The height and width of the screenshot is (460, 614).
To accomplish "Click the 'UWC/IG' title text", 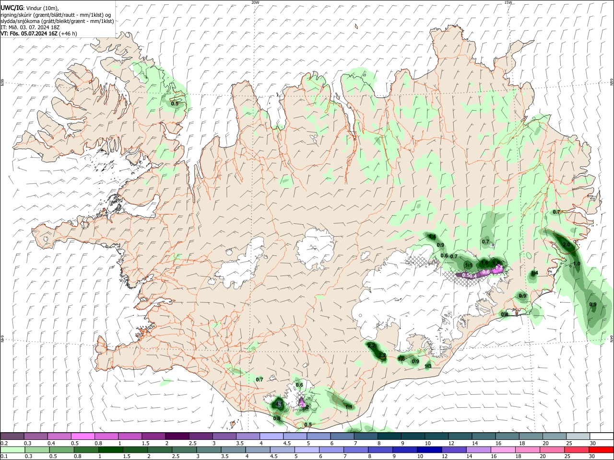I will [11, 8].
